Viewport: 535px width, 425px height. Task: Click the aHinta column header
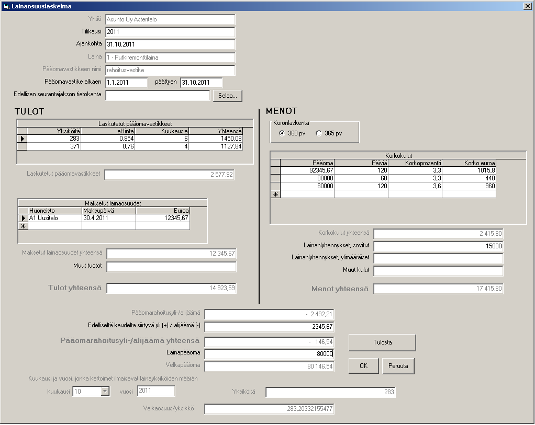(x=108, y=131)
